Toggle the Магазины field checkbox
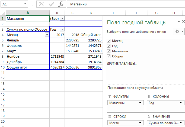This screenshot has width=185, height=127. (109, 51)
